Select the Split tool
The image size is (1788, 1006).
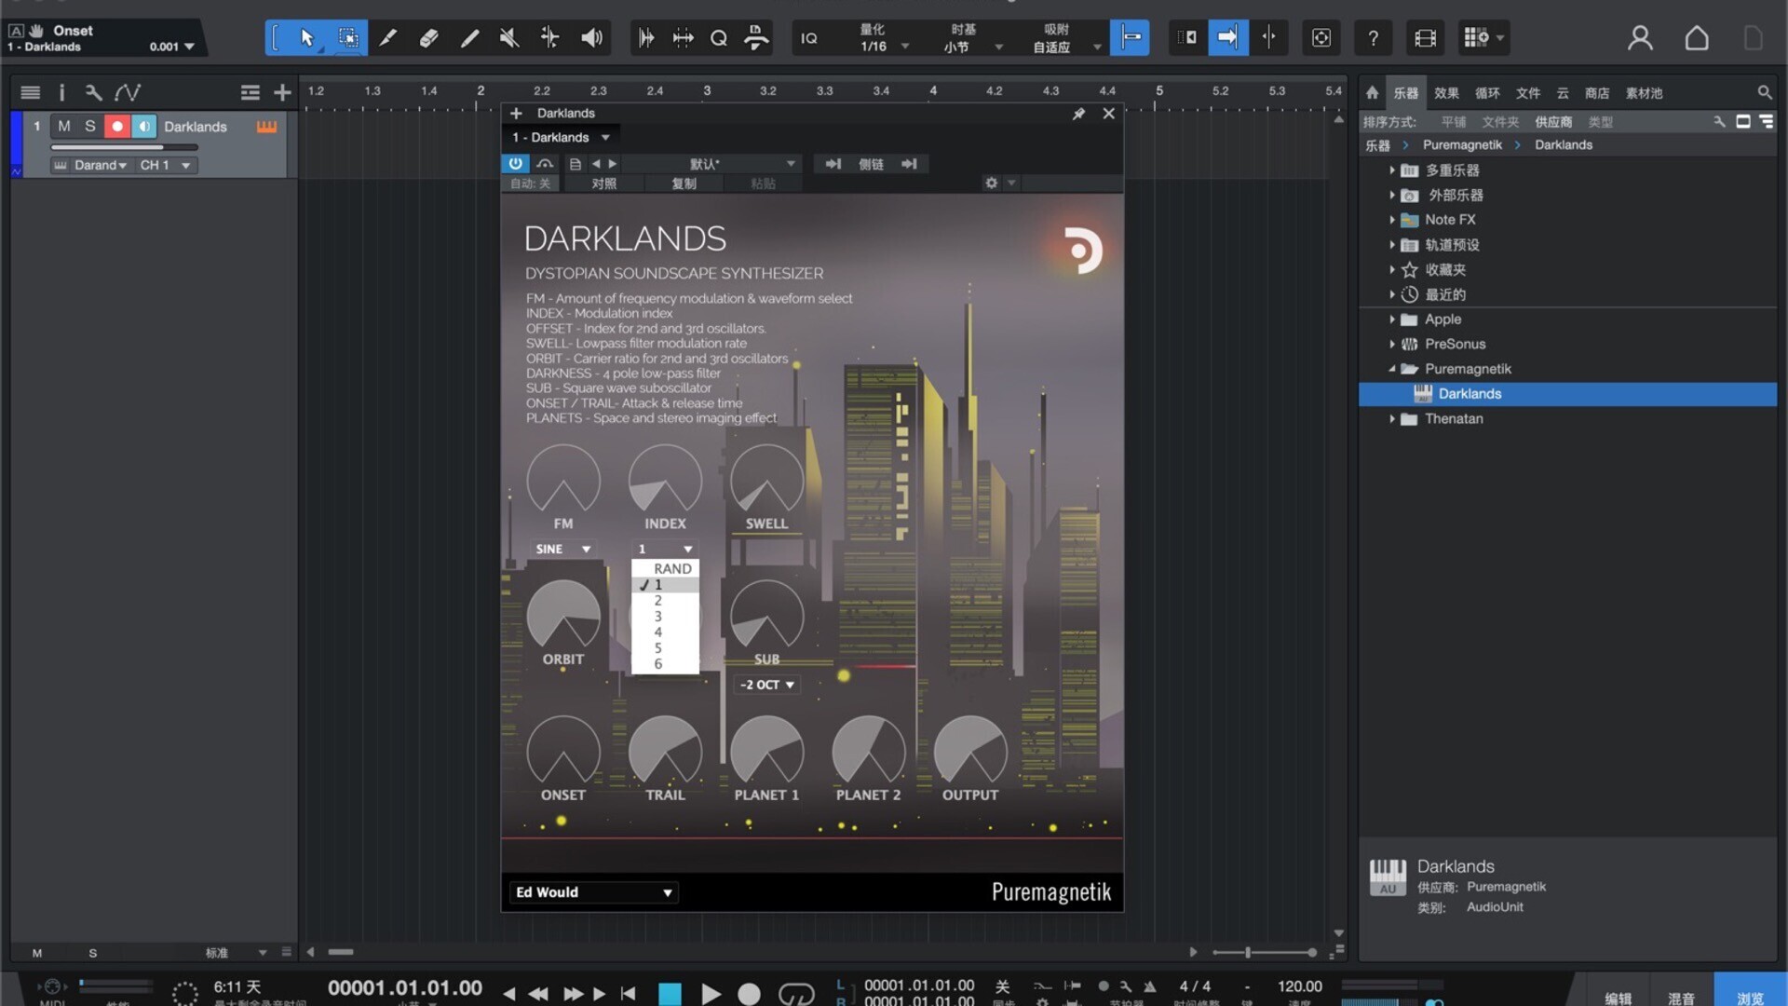tap(387, 38)
